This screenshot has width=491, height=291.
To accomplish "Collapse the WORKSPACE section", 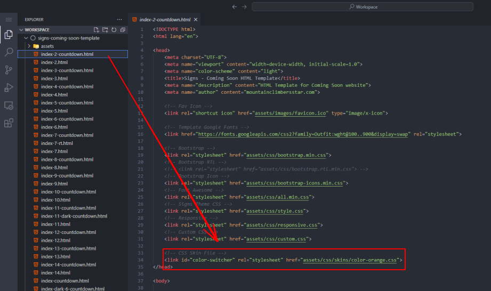I will (x=21, y=30).
